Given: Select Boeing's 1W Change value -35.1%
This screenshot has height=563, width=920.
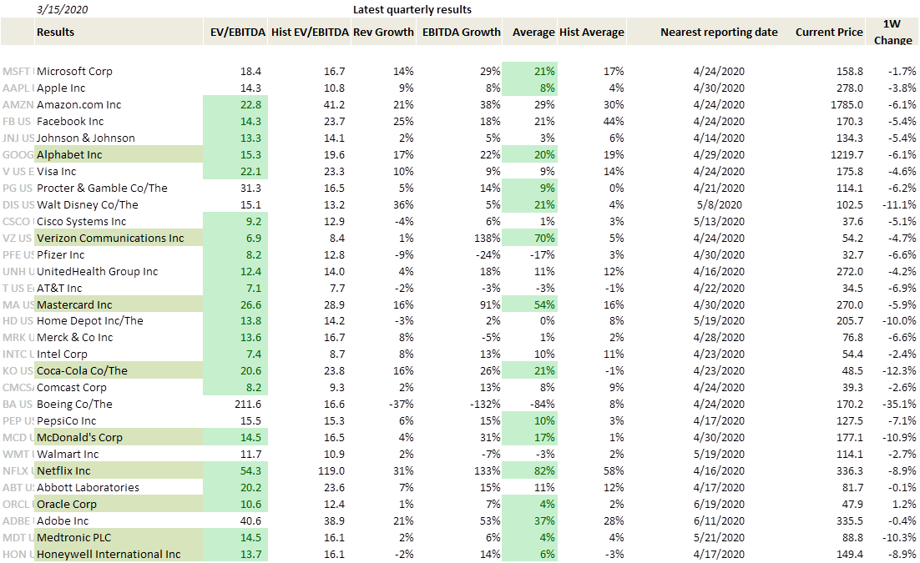Looking at the screenshot, I should (898, 405).
